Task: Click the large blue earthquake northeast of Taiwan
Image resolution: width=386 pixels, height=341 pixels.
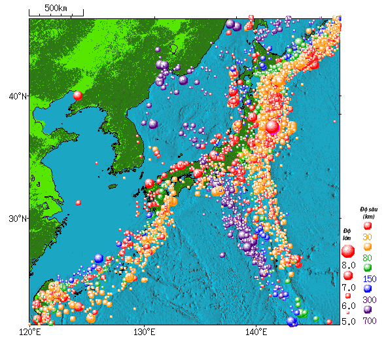Action: point(99,258)
